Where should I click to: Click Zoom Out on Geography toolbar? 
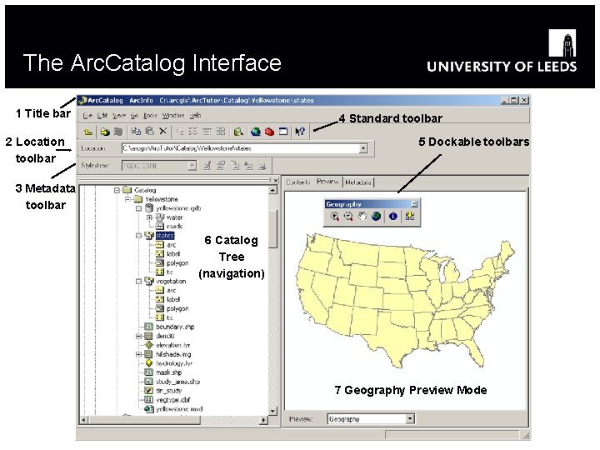tap(348, 217)
